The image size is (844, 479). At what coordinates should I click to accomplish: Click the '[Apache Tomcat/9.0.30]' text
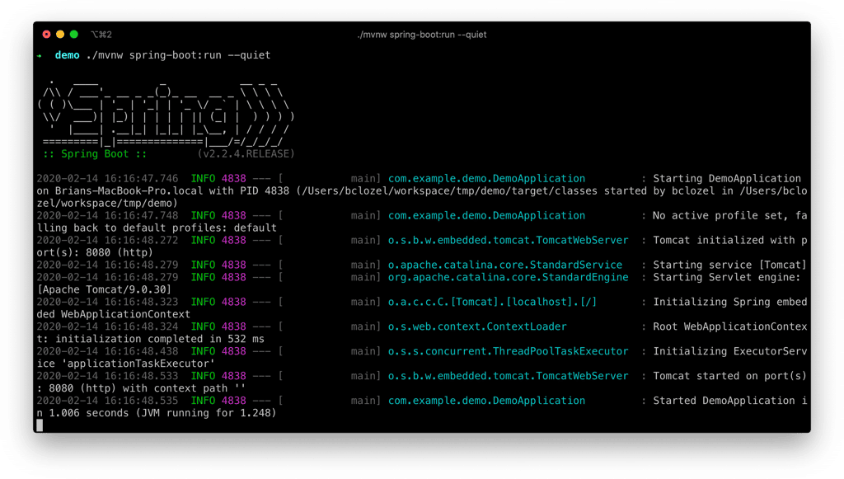(x=104, y=290)
